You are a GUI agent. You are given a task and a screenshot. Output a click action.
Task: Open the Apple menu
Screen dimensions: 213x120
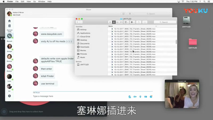pos(3,2)
